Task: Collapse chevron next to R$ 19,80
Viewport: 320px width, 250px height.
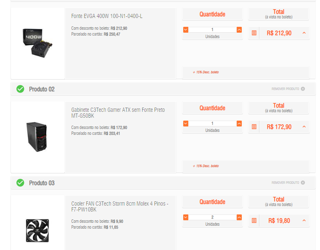Action: (x=304, y=221)
